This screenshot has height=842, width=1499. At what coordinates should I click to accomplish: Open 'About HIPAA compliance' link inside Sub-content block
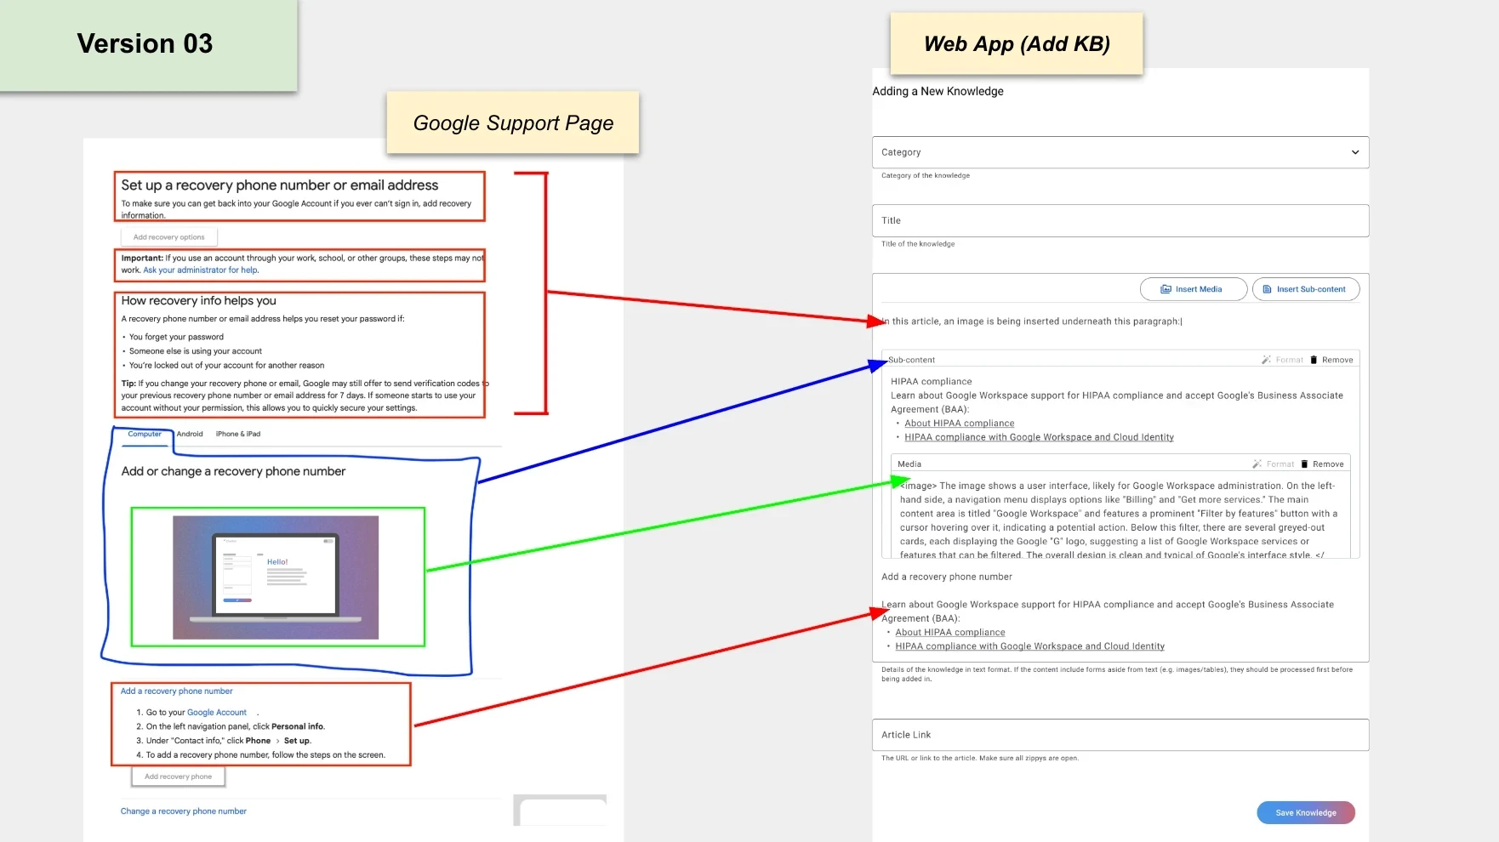[x=959, y=424]
